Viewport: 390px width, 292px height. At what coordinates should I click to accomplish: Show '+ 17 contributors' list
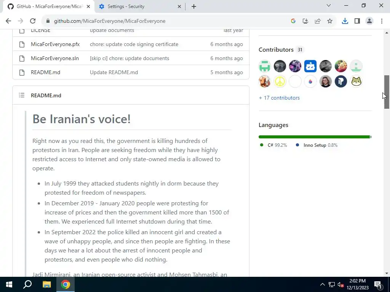(x=279, y=98)
